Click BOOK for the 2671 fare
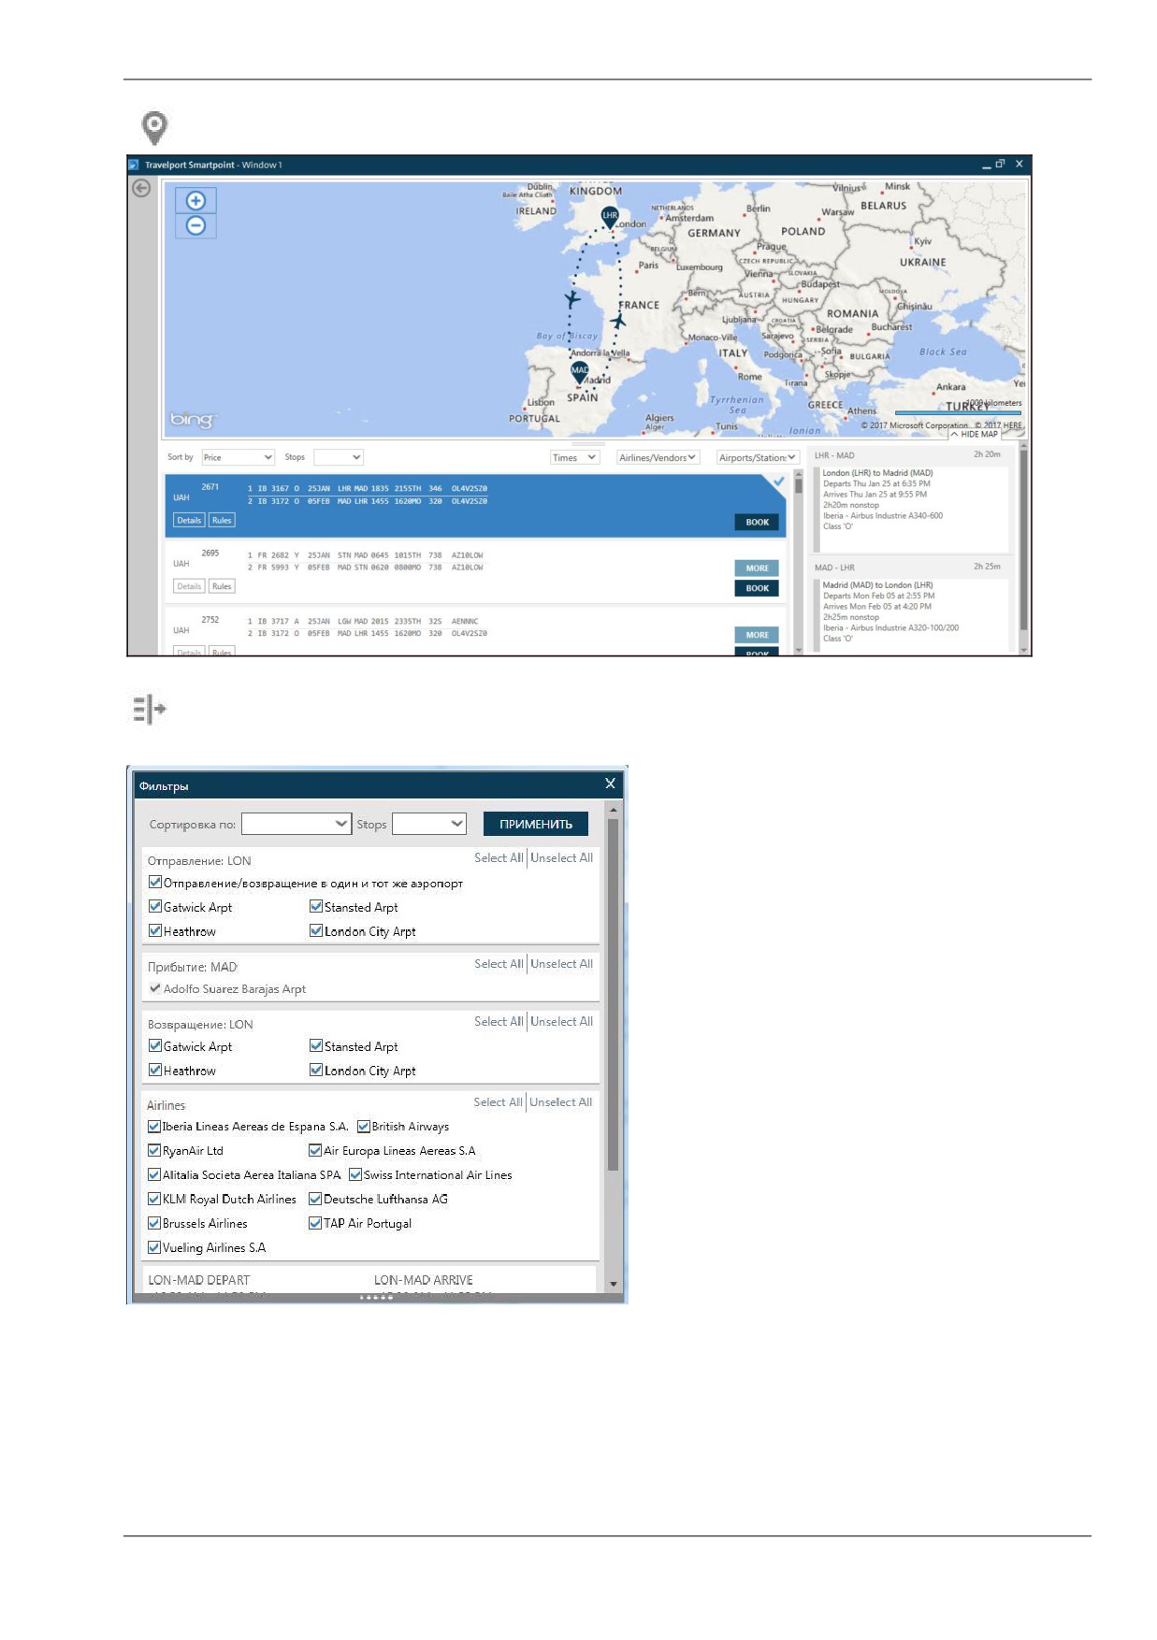Screen dimensions: 1157x1640 (757, 523)
